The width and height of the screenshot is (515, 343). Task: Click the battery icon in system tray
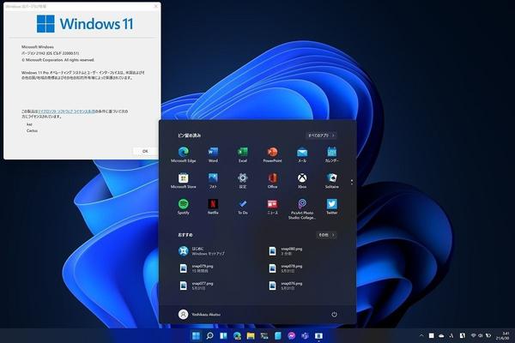pyautogui.click(x=488, y=335)
